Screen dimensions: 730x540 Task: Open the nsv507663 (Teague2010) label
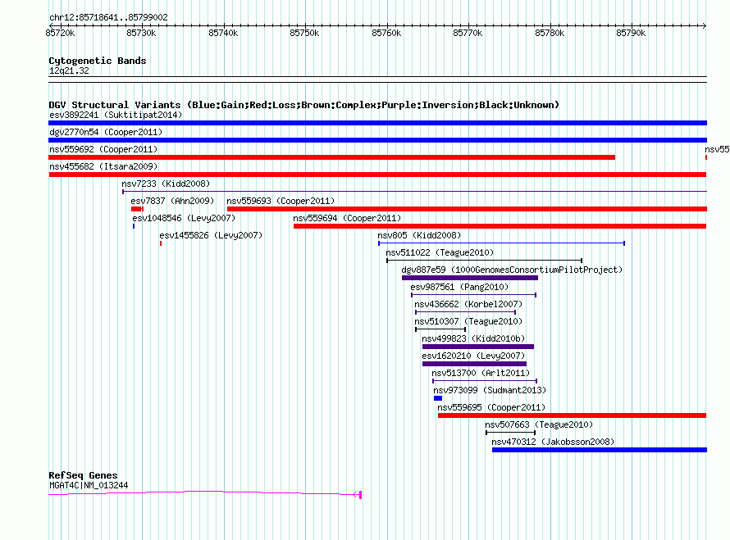point(539,424)
